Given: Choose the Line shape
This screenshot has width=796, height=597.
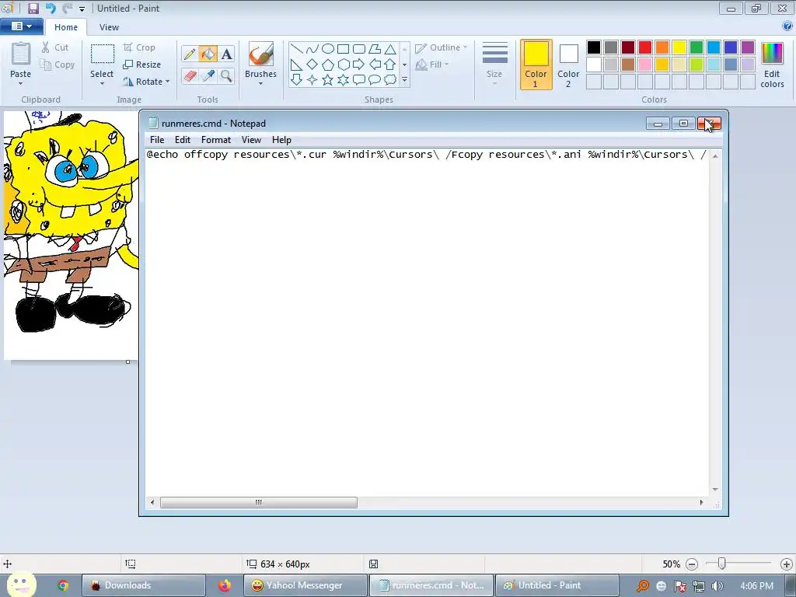Looking at the screenshot, I should [296, 49].
